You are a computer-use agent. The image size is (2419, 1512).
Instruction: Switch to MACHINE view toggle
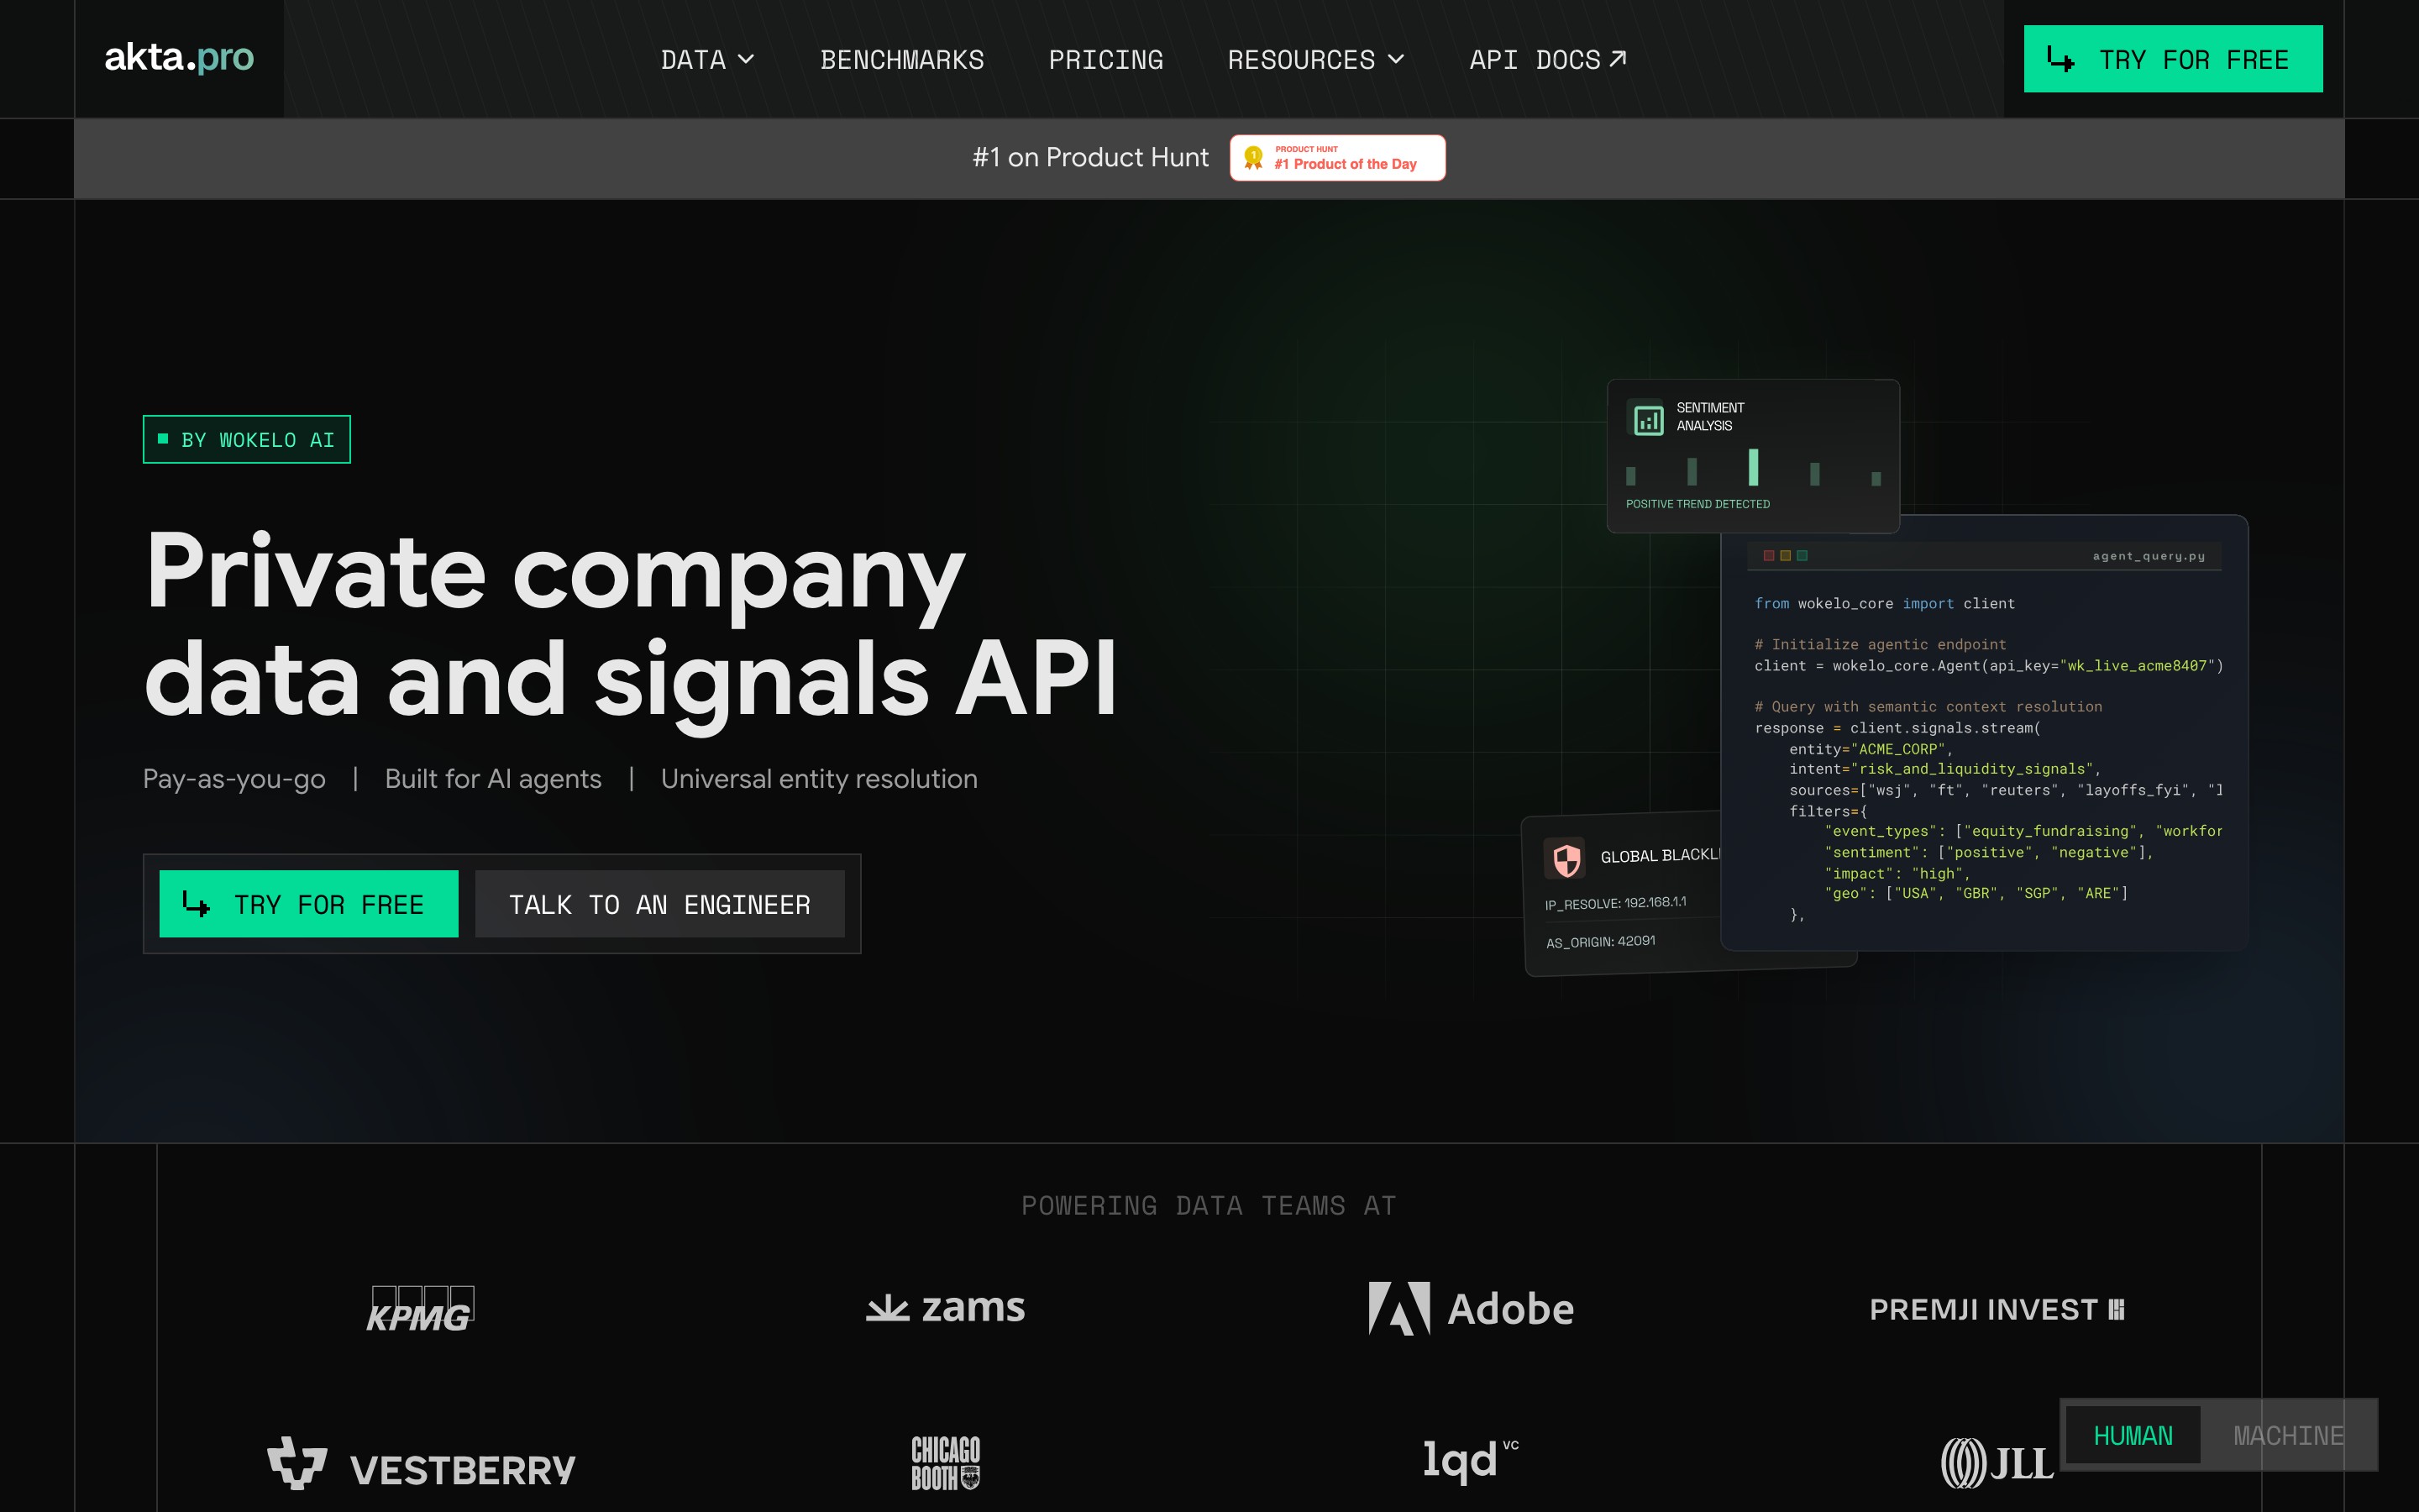pyautogui.click(x=2288, y=1435)
